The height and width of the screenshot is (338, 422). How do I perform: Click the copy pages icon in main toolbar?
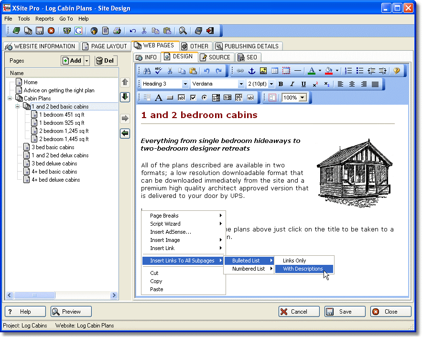click(x=28, y=31)
